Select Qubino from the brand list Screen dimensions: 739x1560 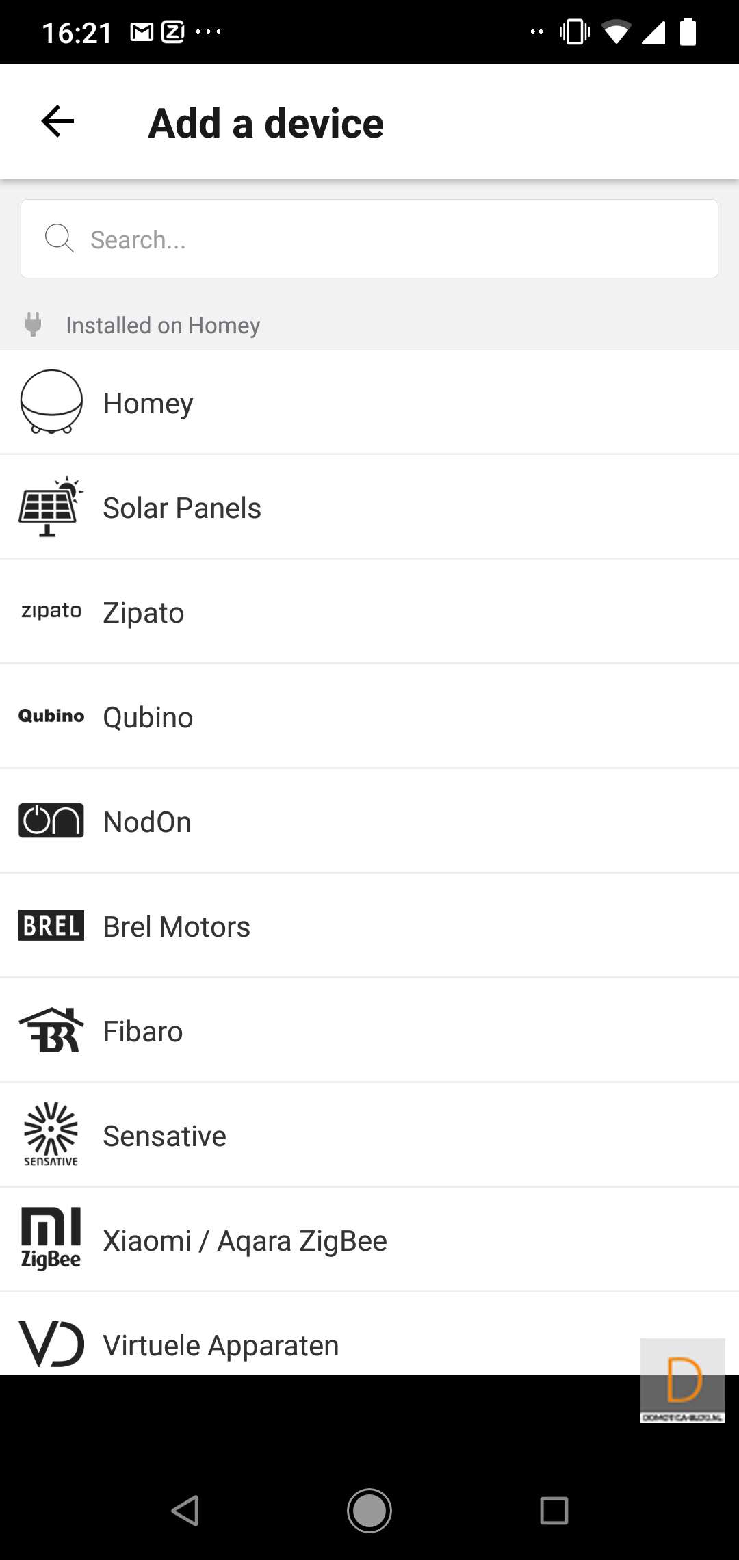click(x=148, y=718)
